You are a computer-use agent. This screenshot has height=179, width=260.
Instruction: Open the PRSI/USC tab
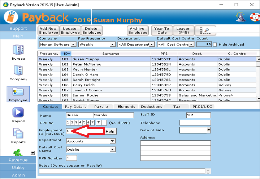(x=202, y=107)
